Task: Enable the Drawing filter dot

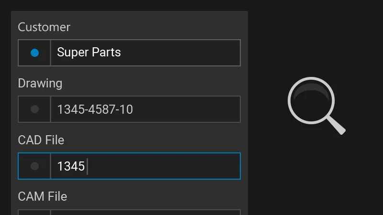Action: point(34,109)
